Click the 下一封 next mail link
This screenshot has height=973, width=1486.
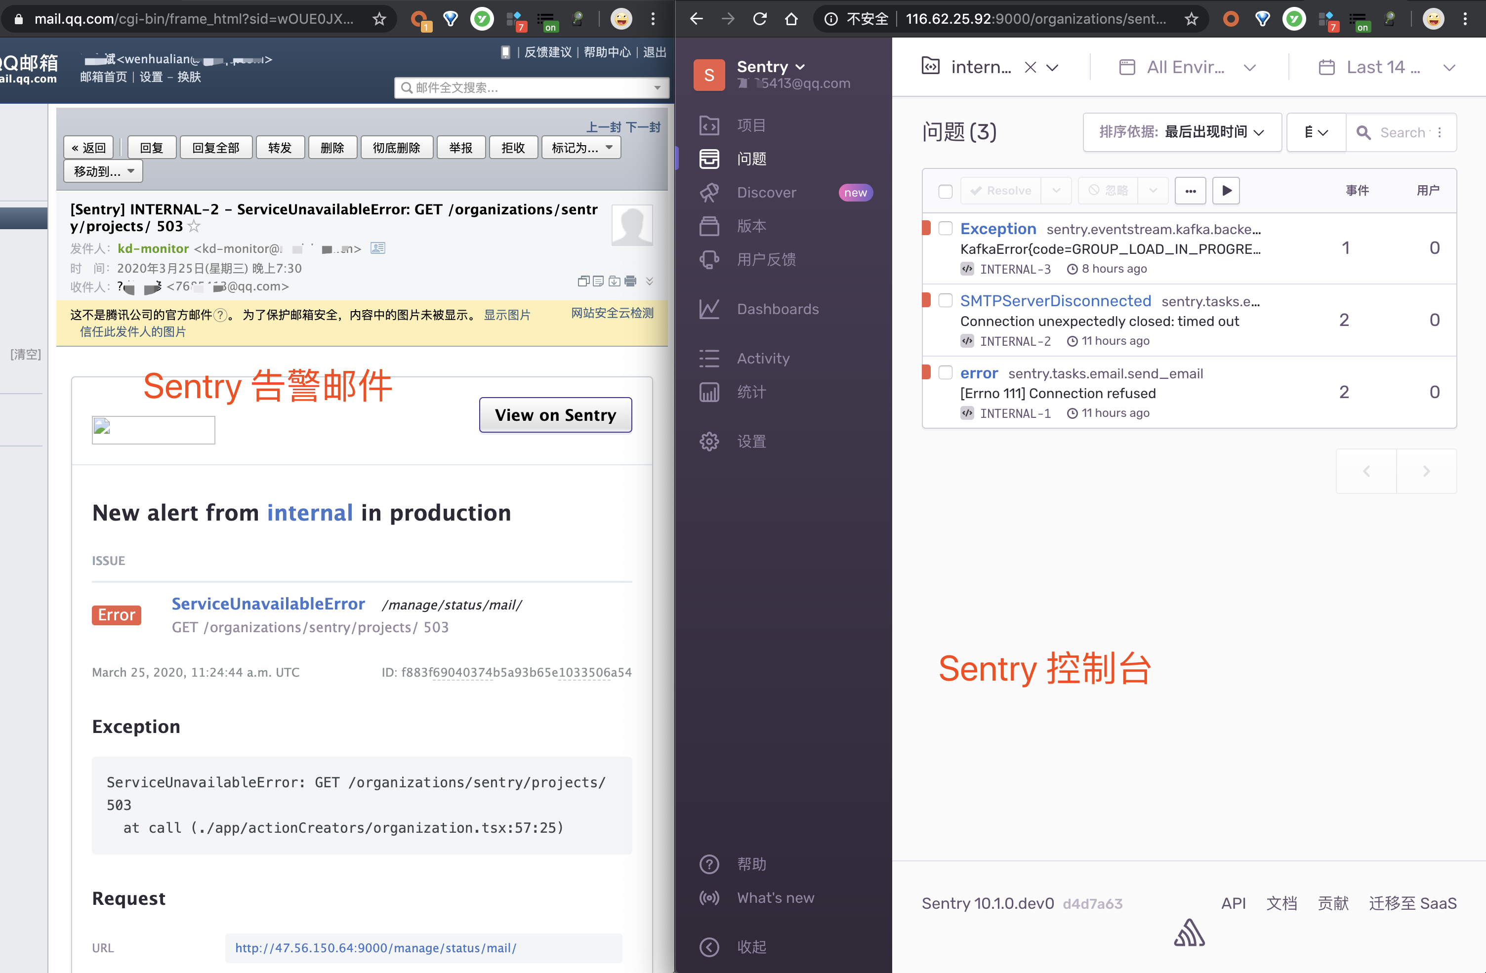pyautogui.click(x=643, y=127)
